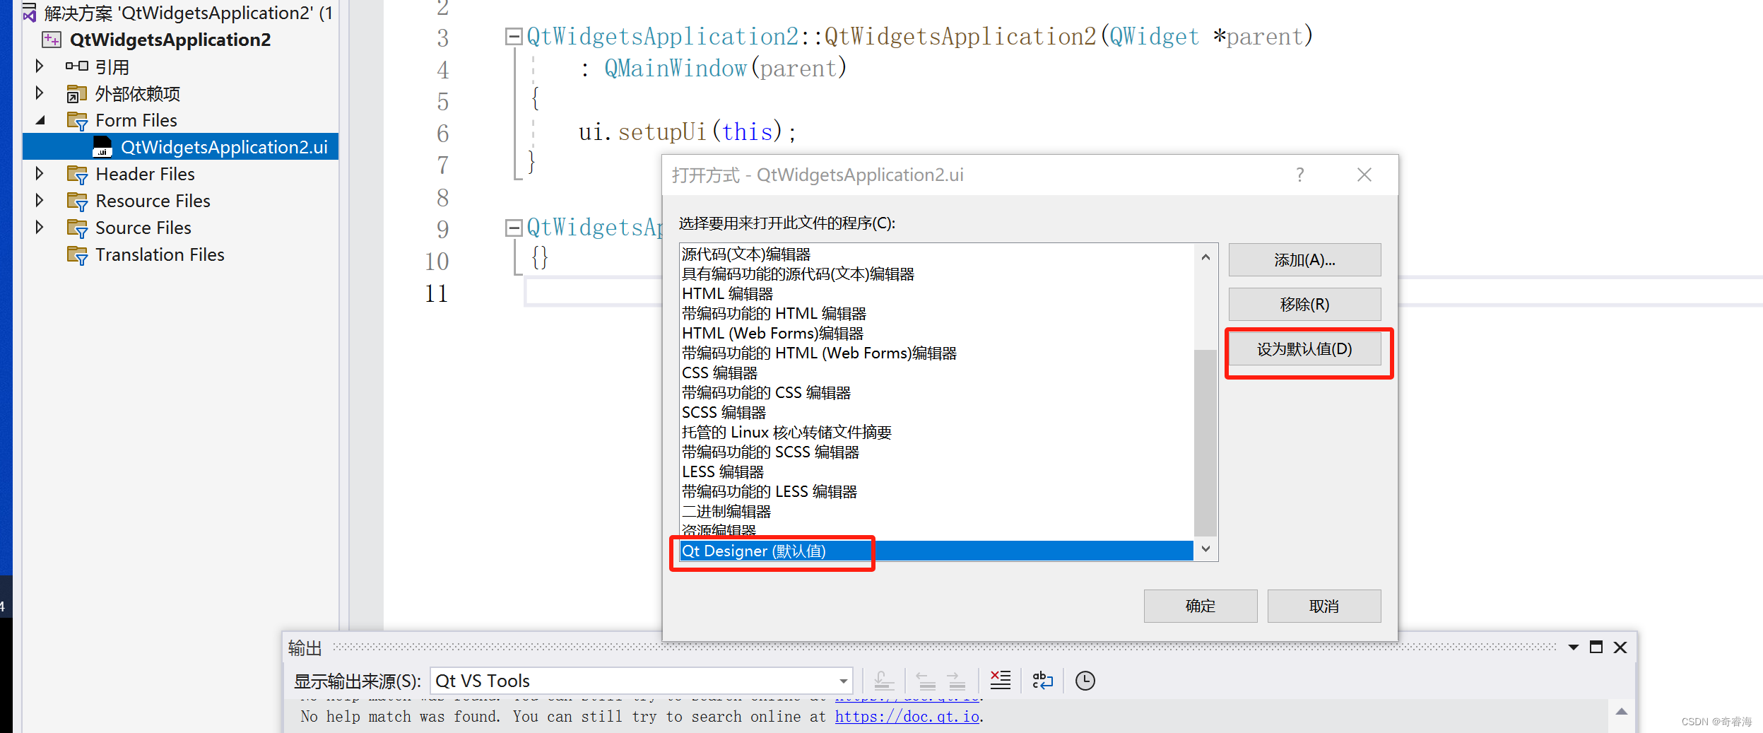This screenshot has height=733, width=1763.
Task: Open Output window position dropdown arrow
Action: pyautogui.click(x=1573, y=647)
